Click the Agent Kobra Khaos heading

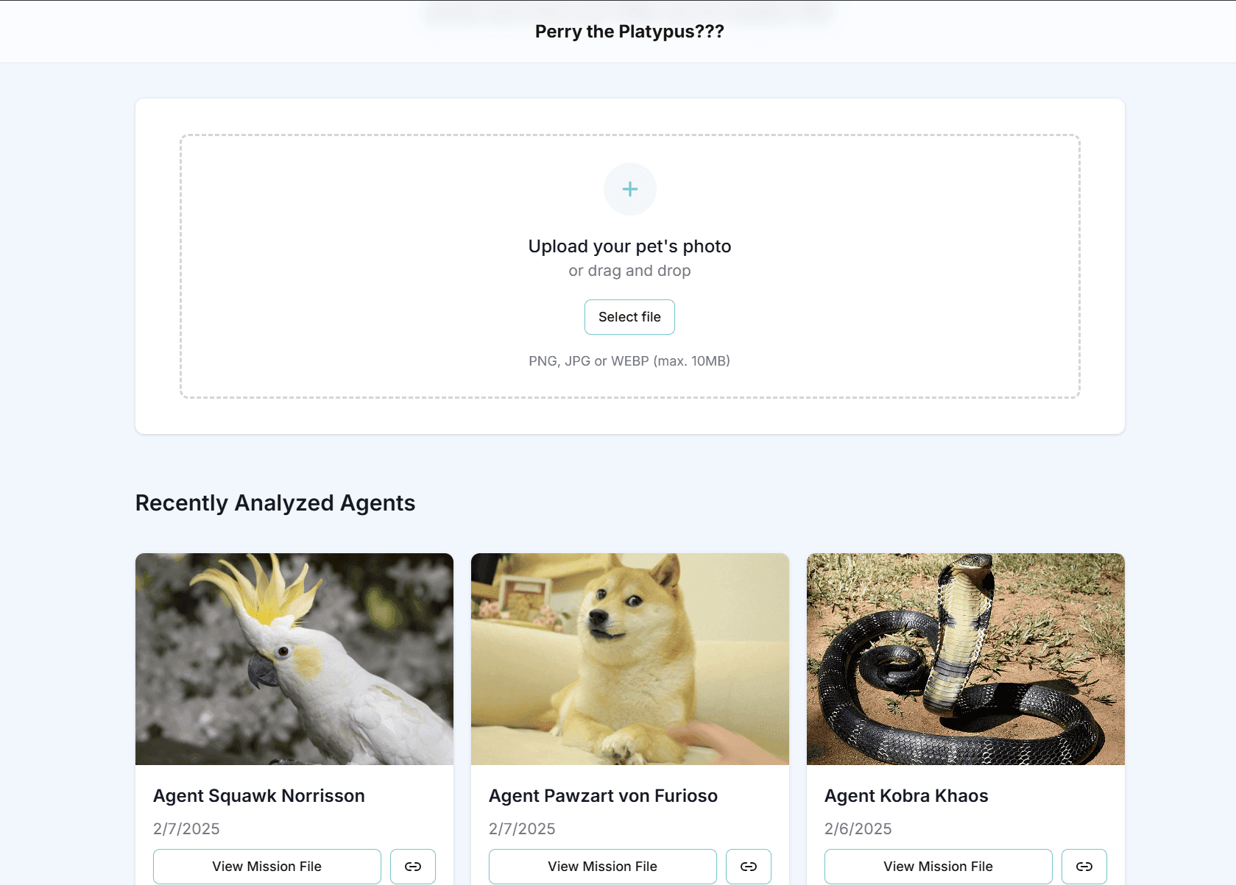point(906,796)
